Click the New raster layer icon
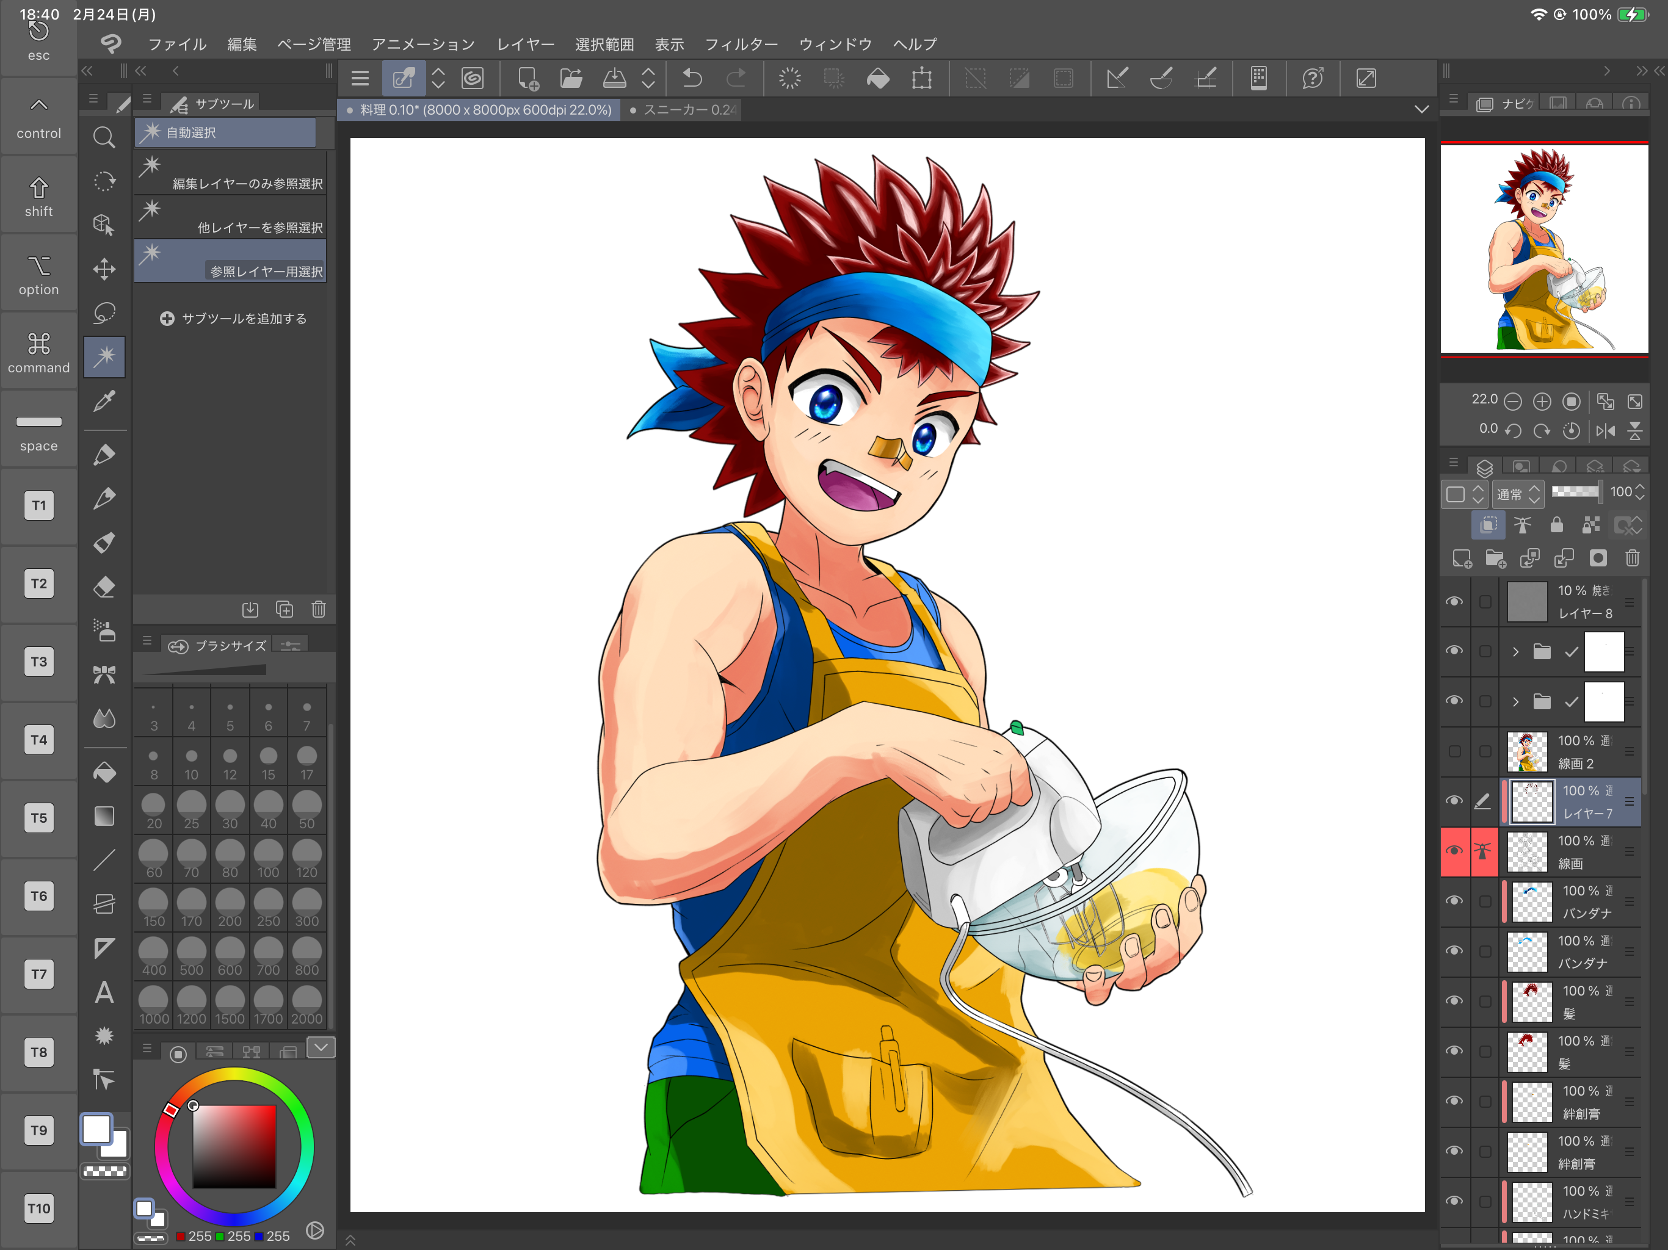This screenshot has height=1250, width=1668. pos(1462,558)
